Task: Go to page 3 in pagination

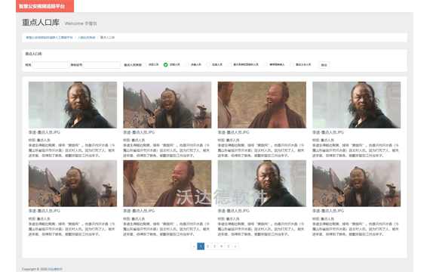Action: click(x=214, y=246)
